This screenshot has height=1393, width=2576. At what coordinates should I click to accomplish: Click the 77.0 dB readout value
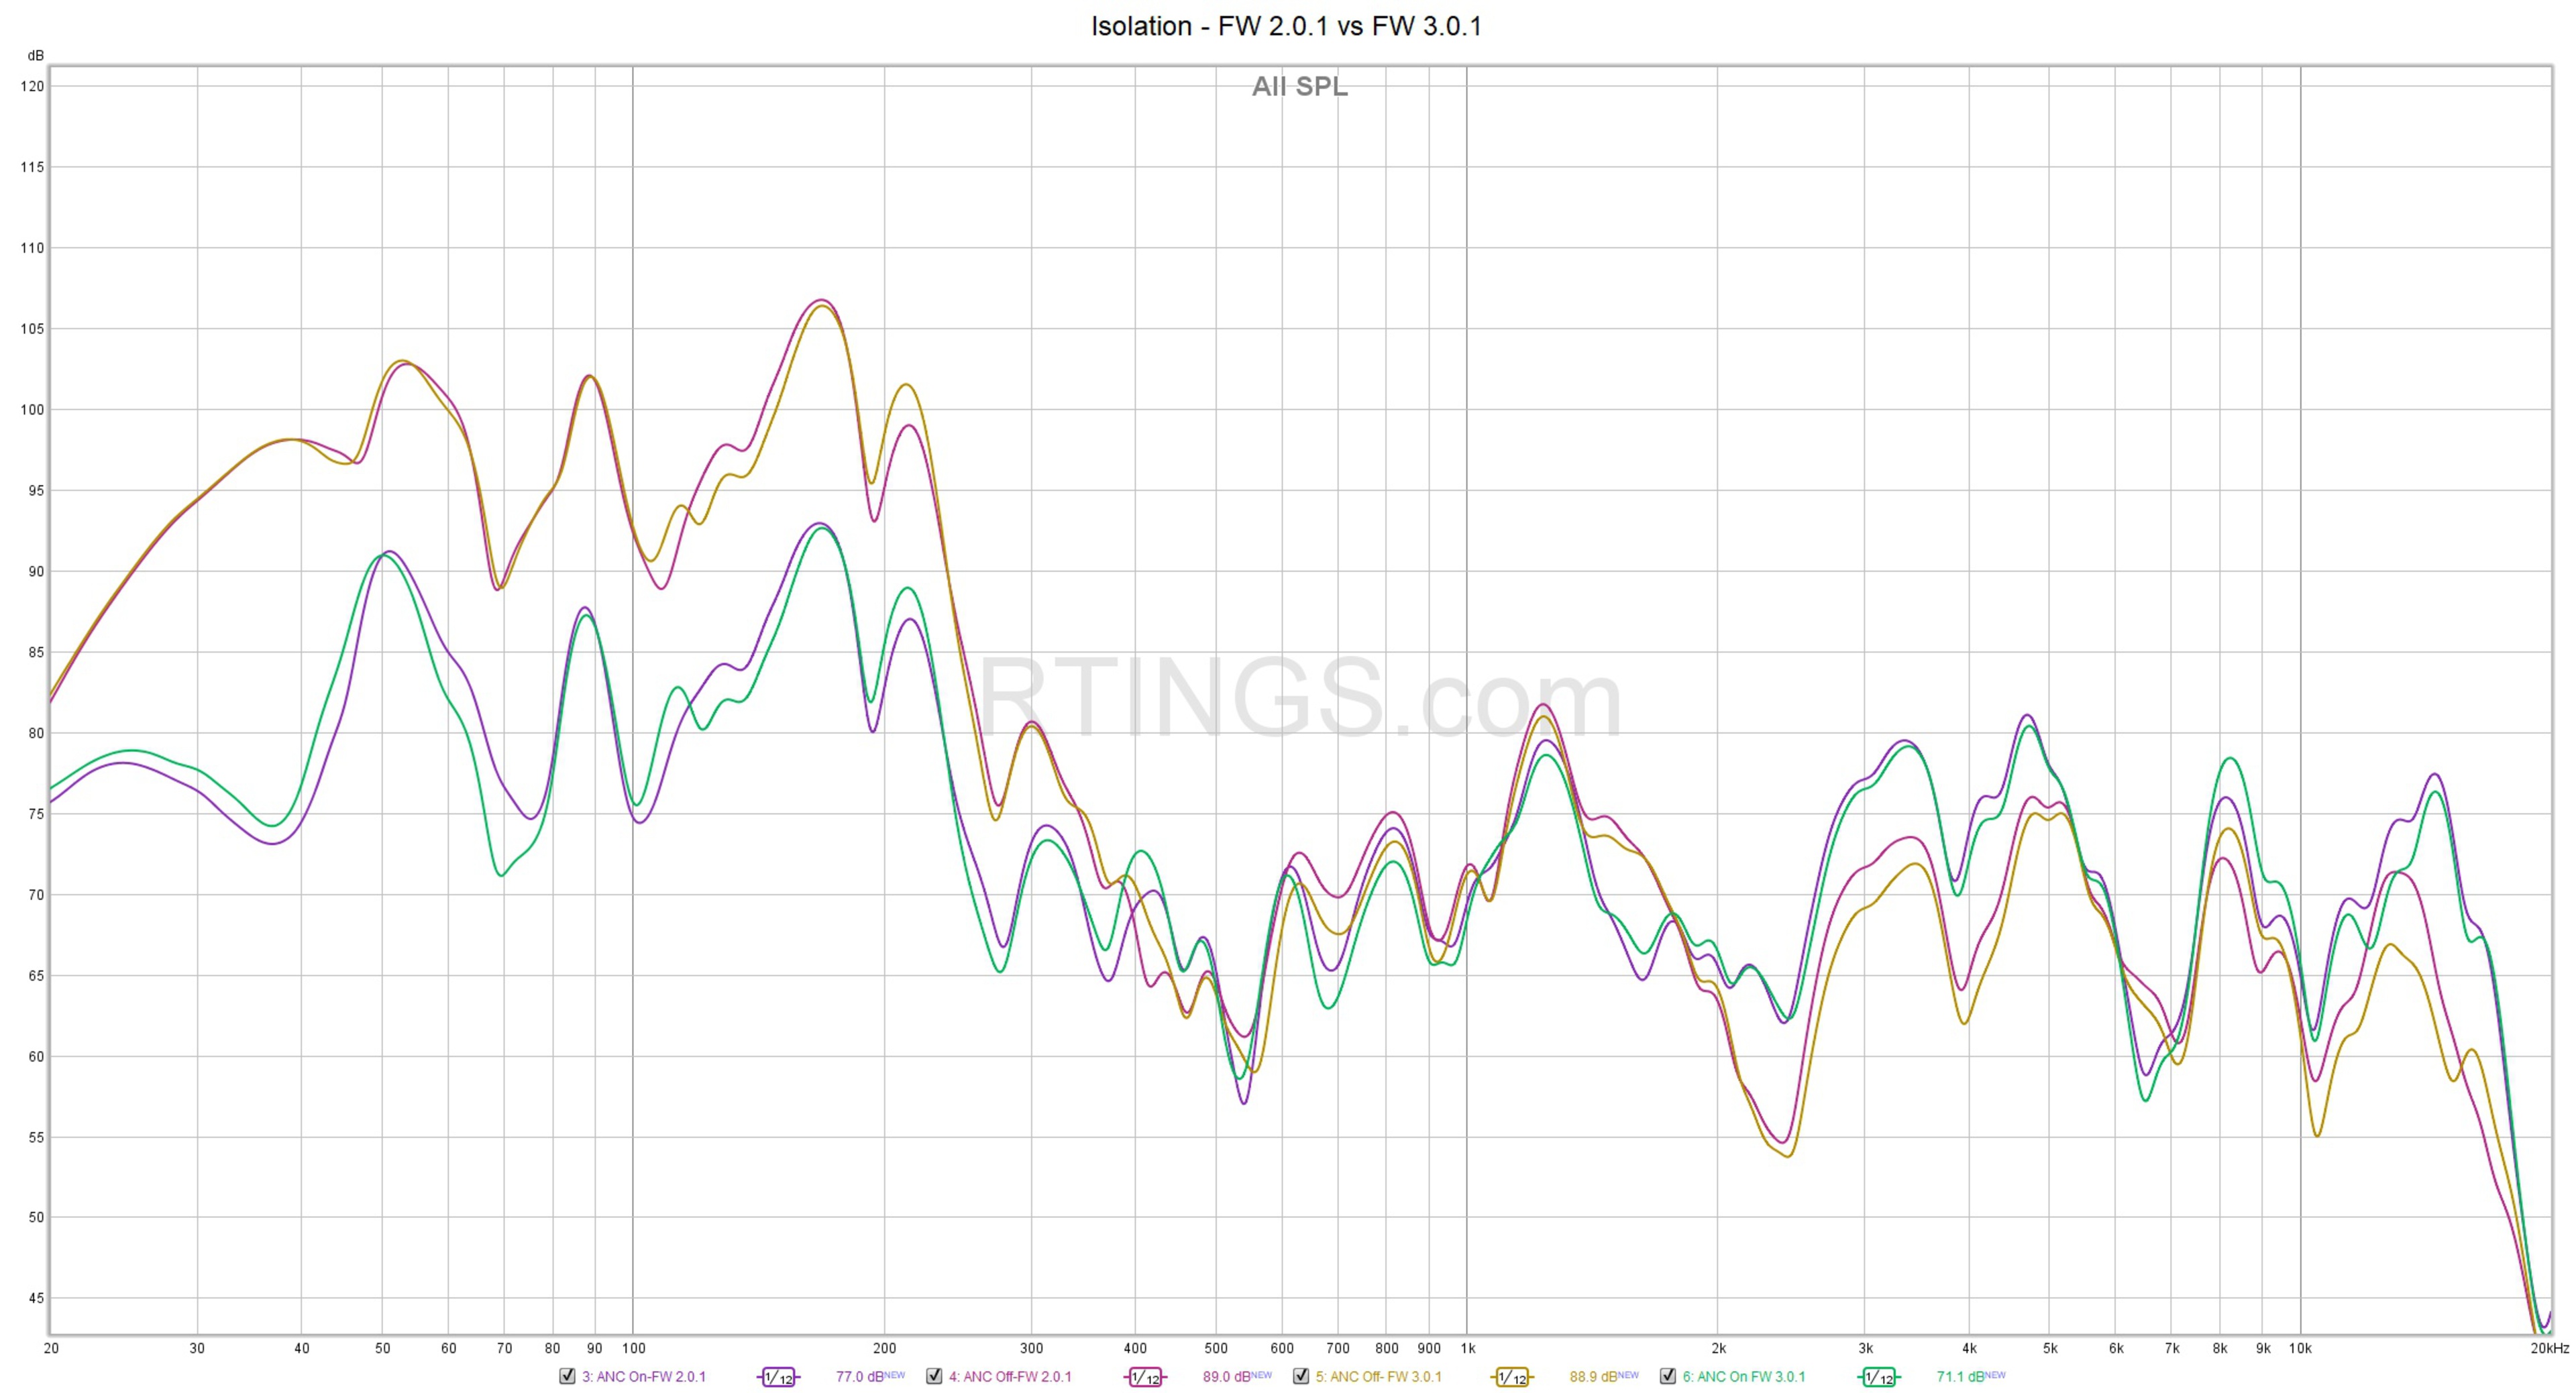[x=860, y=1377]
